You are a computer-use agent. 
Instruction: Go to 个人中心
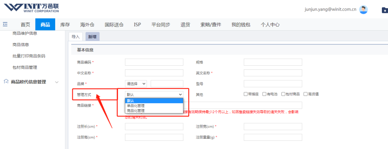tap(270, 24)
